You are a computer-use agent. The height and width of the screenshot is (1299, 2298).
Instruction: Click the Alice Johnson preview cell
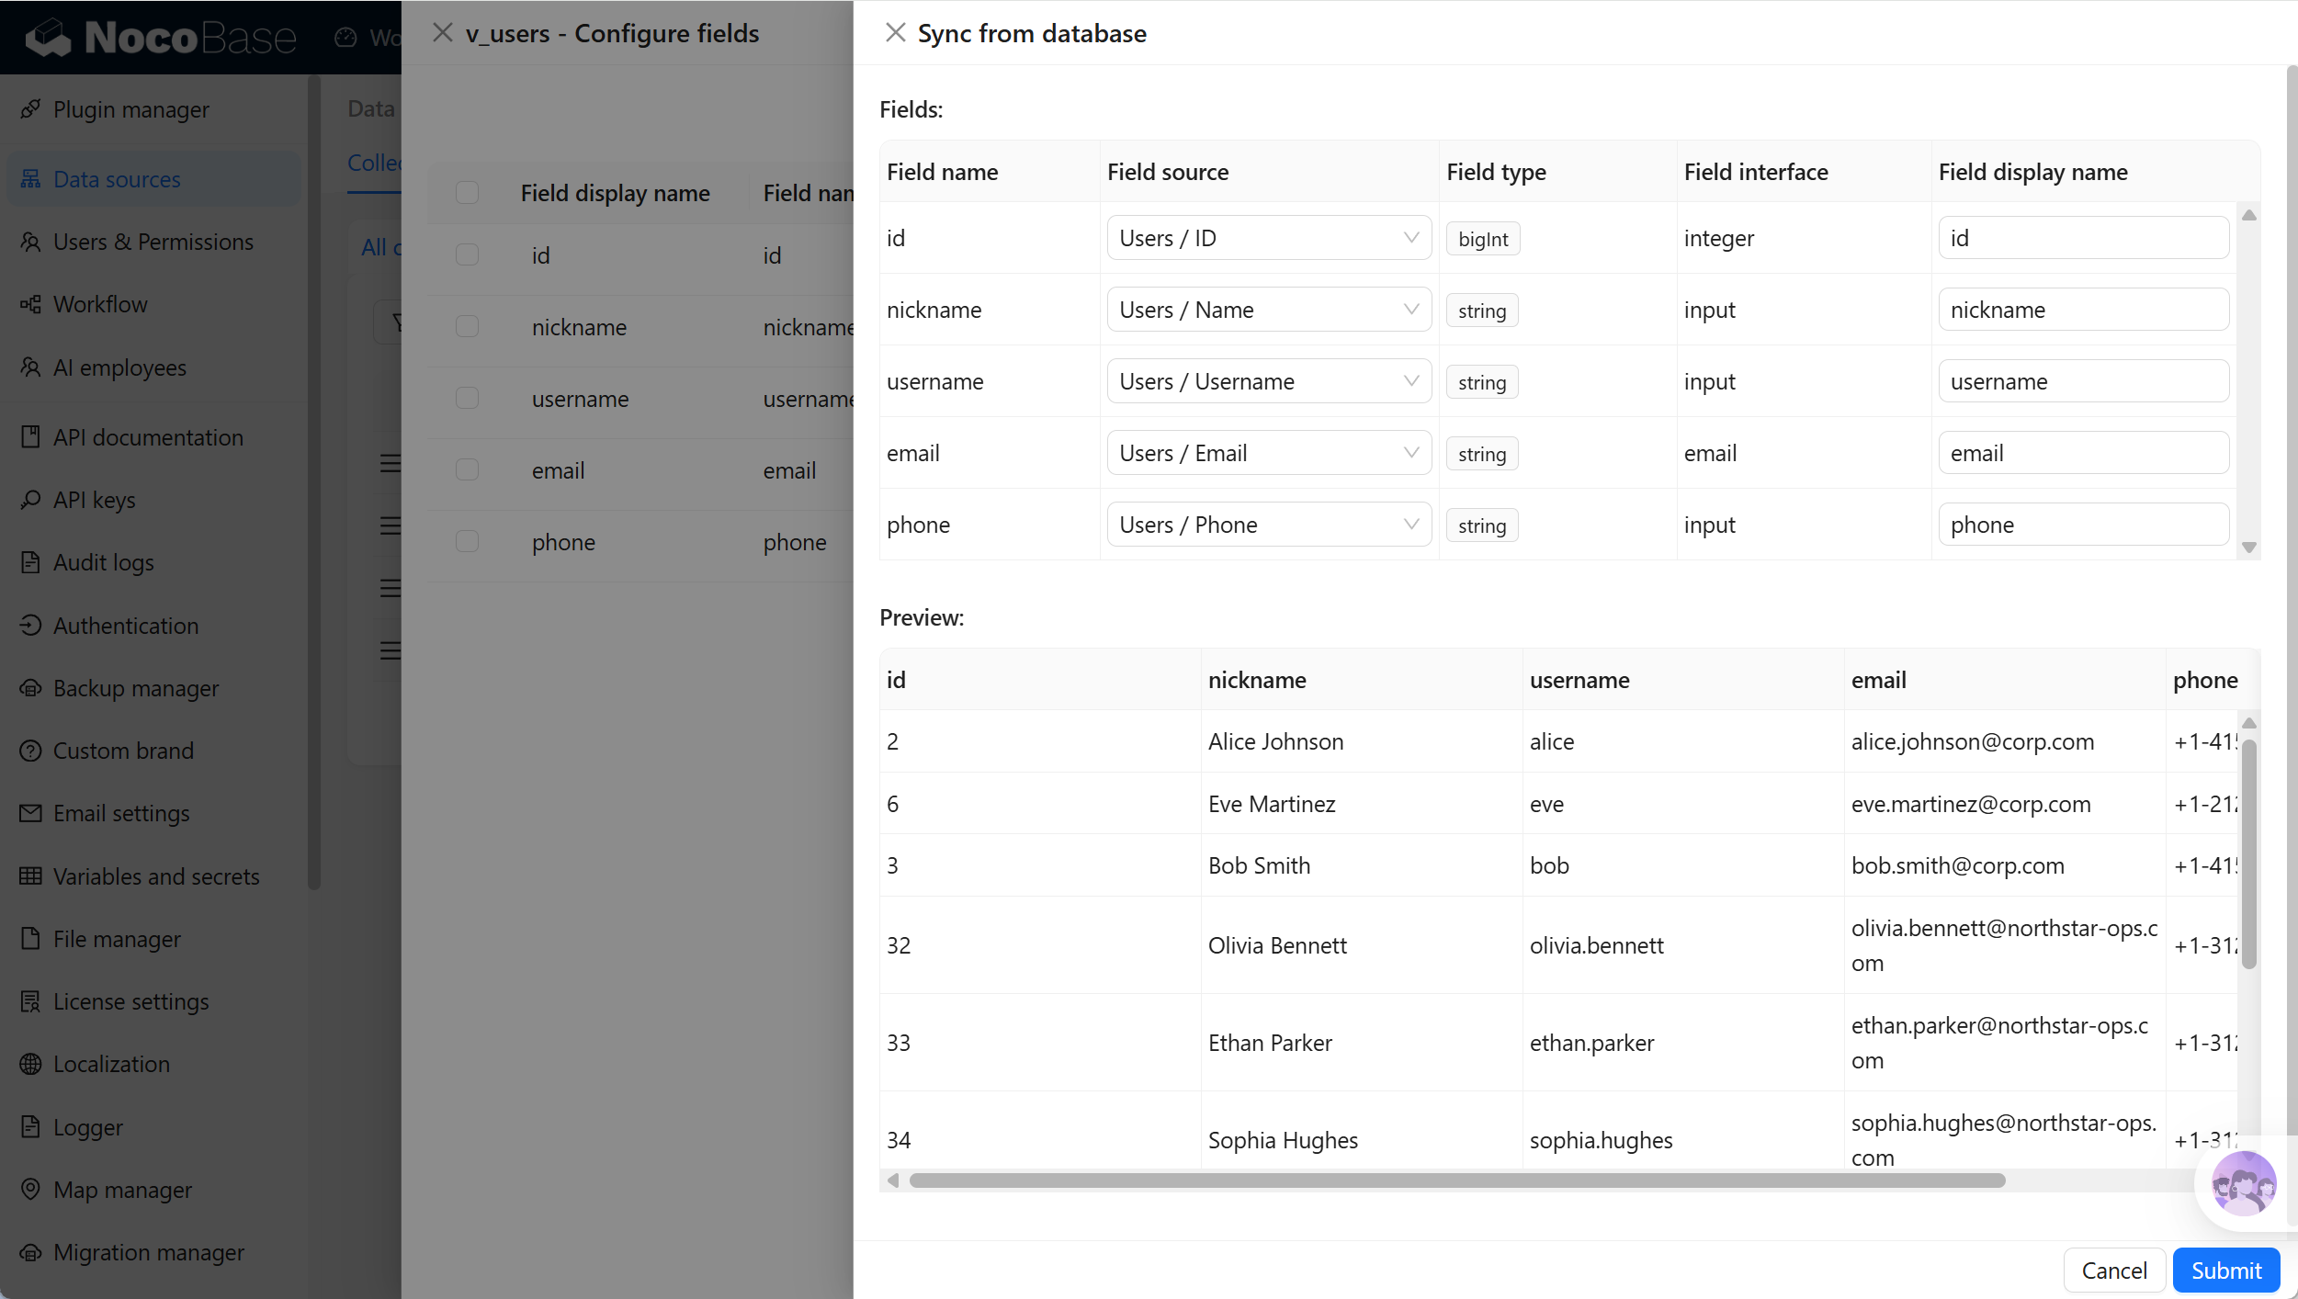pyautogui.click(x=1361, y=741)
